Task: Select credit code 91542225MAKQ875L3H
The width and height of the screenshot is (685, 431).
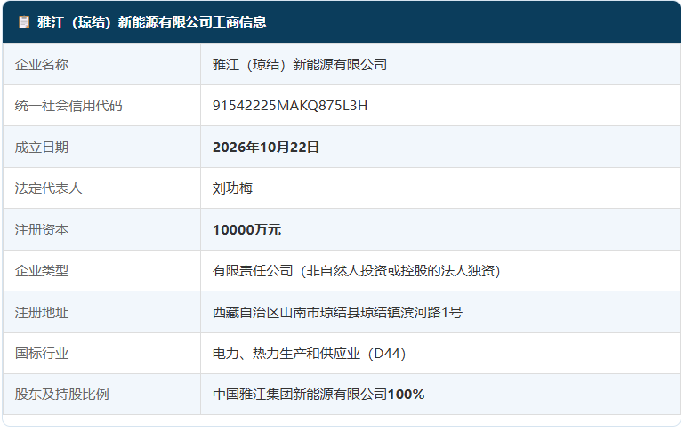Action: pyautogui.click(x=290, y=106)
